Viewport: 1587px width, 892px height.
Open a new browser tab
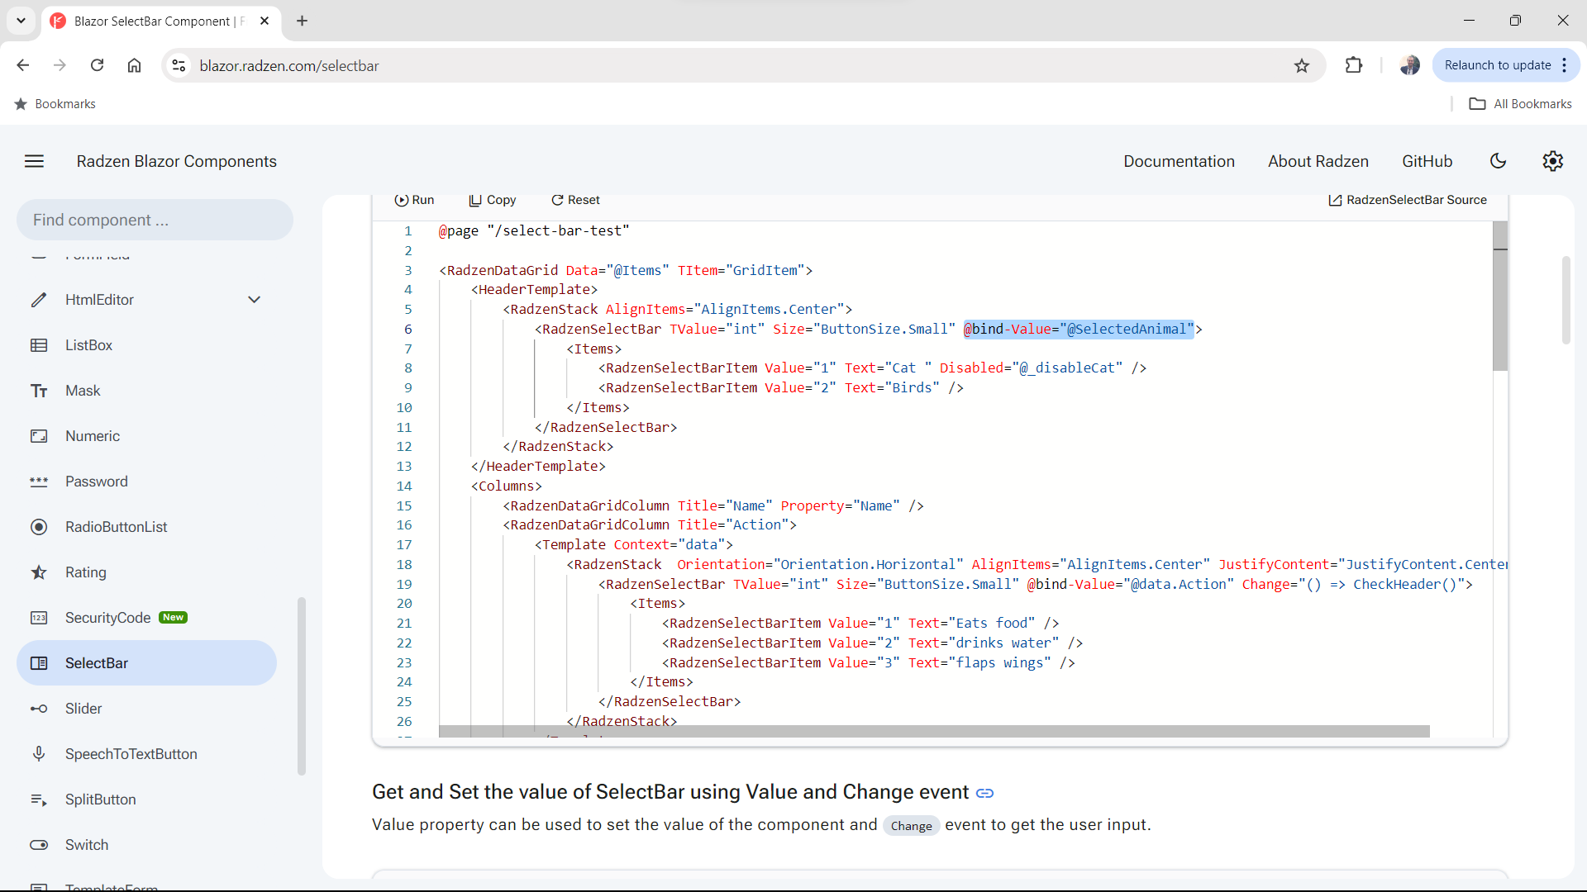302,21
